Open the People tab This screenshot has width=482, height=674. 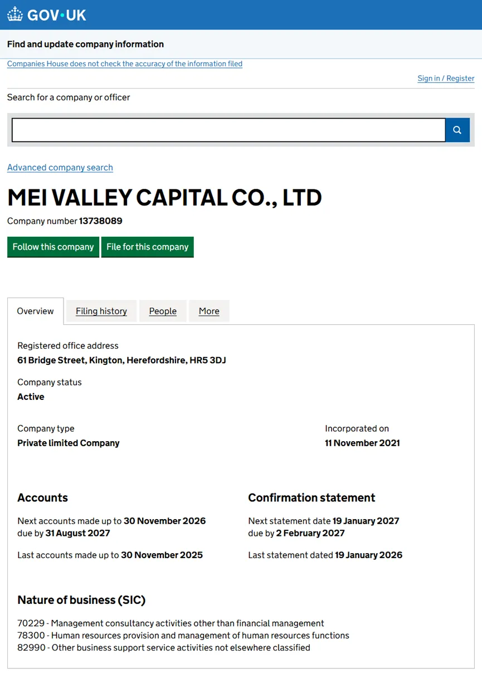click(x=163, y=311)
